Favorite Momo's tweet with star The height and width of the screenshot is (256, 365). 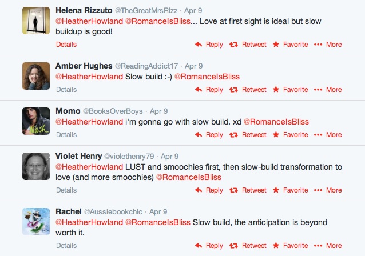pos(289,135)
